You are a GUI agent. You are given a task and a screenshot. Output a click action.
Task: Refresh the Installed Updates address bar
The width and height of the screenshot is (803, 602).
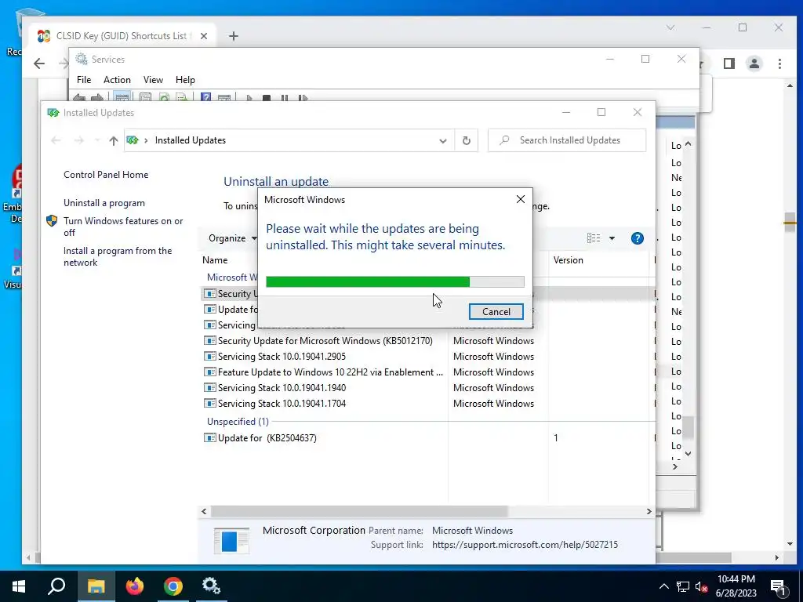coord(466,141)
